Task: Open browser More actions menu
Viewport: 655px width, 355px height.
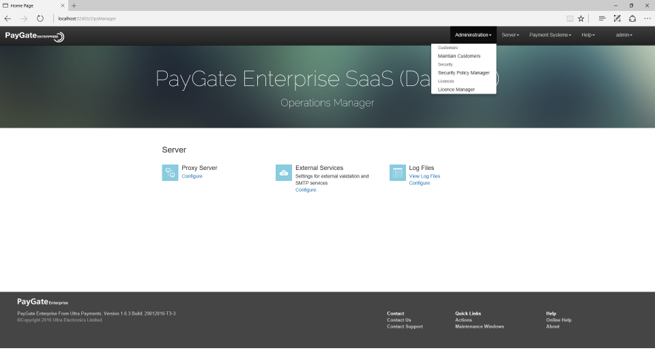Action: 647,18
